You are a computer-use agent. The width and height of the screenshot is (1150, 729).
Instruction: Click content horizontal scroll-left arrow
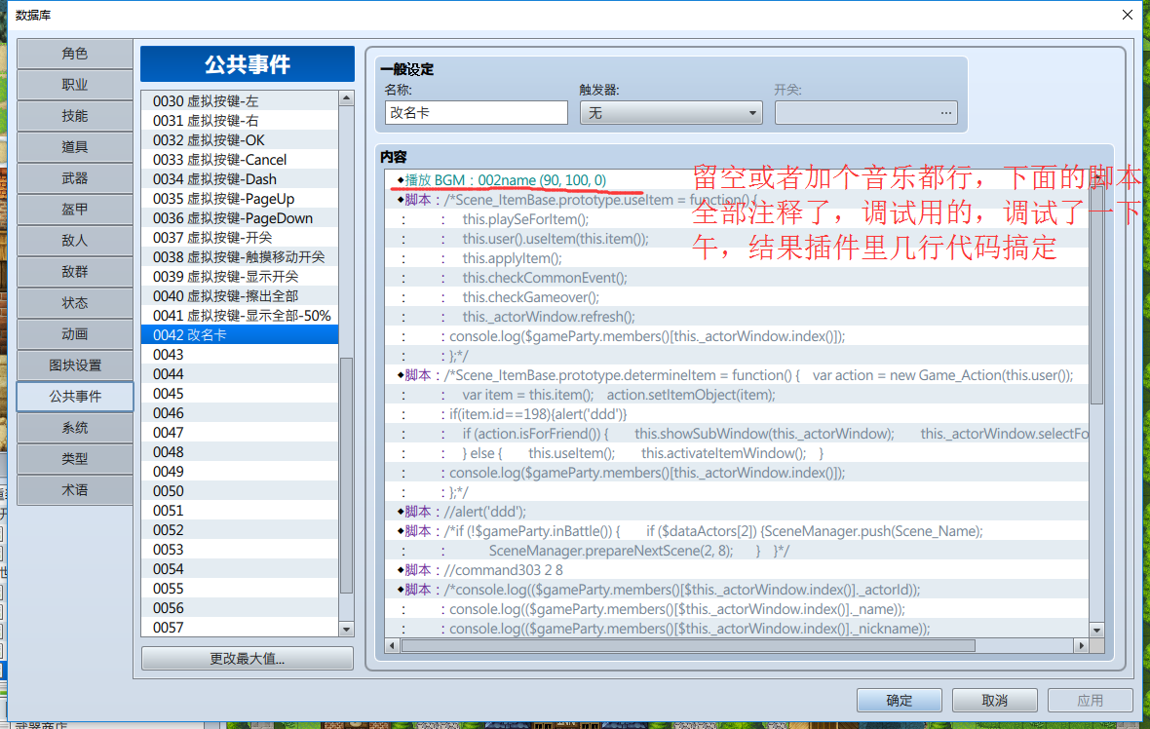point(393,645)
